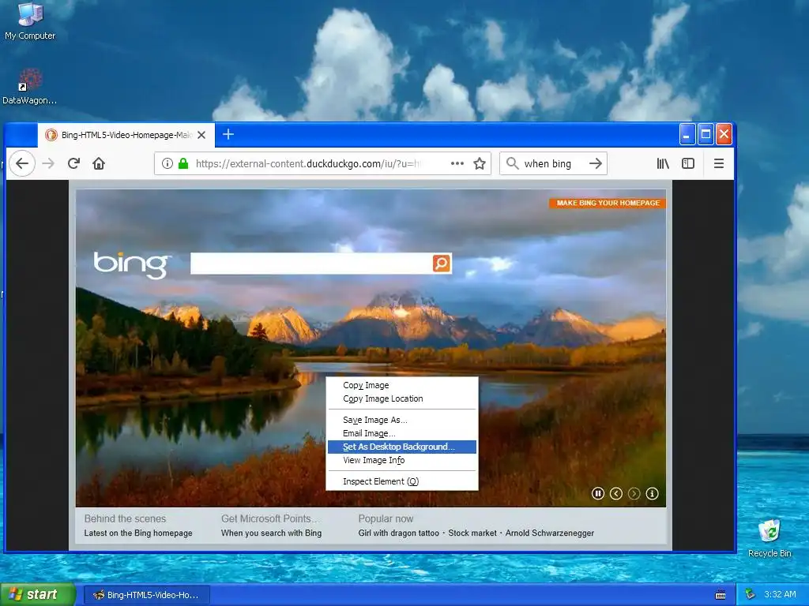
Task: Select the My Computer desktop icon
Action: coord(30,21)
